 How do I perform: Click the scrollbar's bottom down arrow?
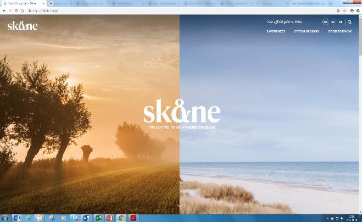pyautogui.click(x=360, y=212)
